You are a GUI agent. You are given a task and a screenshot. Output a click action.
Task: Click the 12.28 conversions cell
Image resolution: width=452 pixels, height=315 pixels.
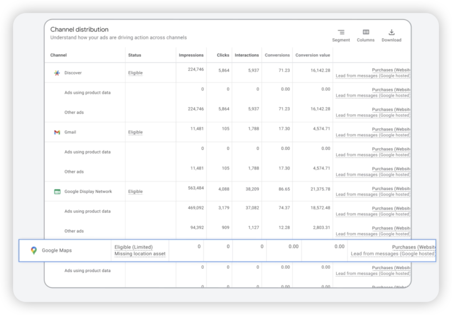(x=284, y=227)
